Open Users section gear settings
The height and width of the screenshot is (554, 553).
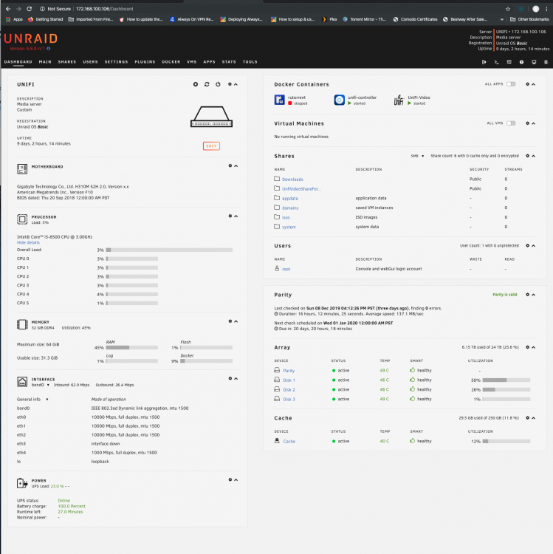(x=528, y=245)
